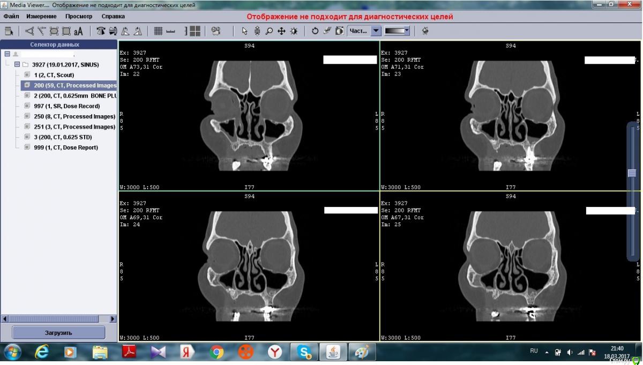Open the Файл menu
Screen dimensions: 643x365
11,17
